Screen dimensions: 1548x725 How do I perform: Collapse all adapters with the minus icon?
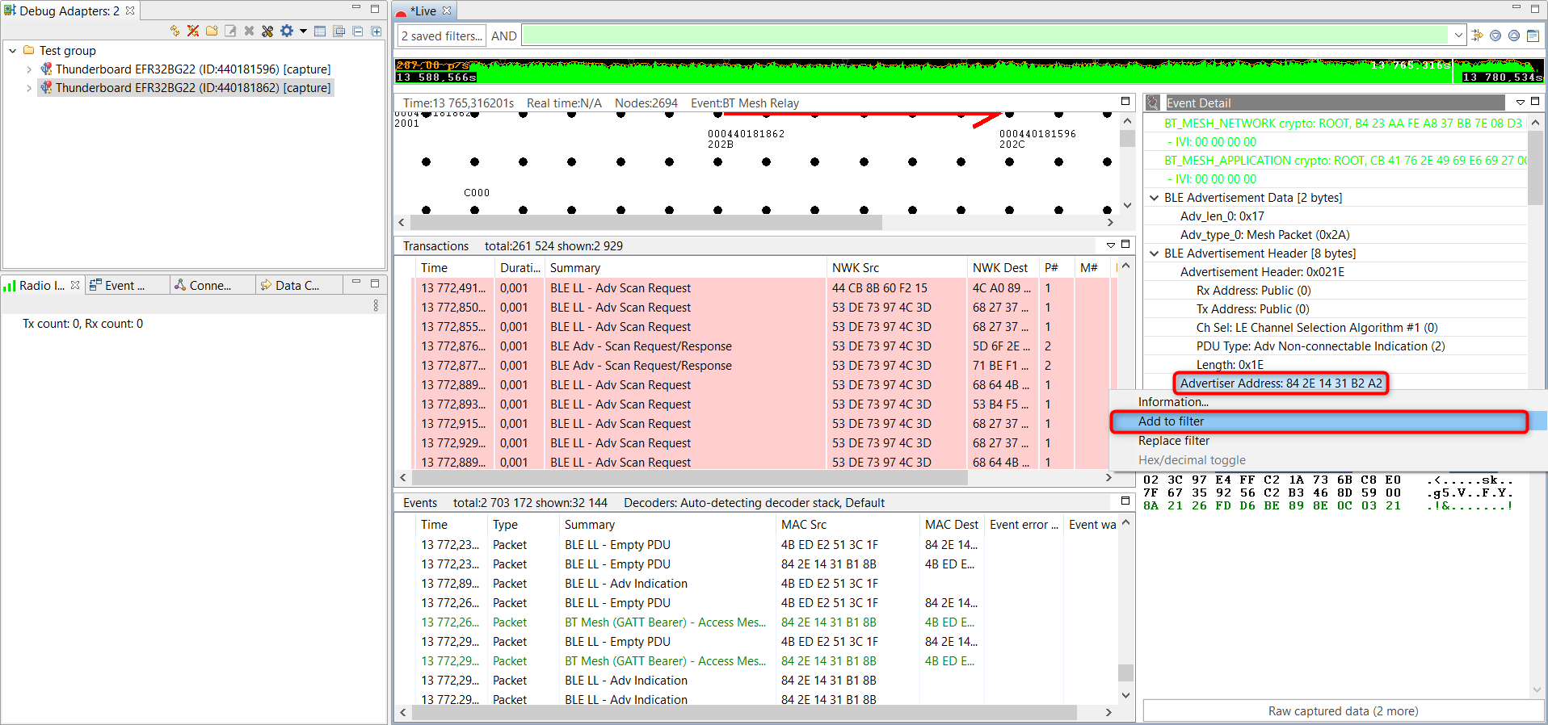[x=357, y=31]
